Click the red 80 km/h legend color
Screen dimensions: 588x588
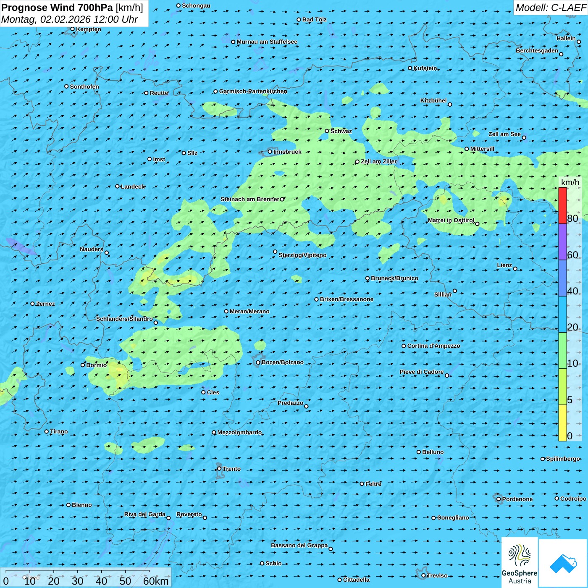562,205
